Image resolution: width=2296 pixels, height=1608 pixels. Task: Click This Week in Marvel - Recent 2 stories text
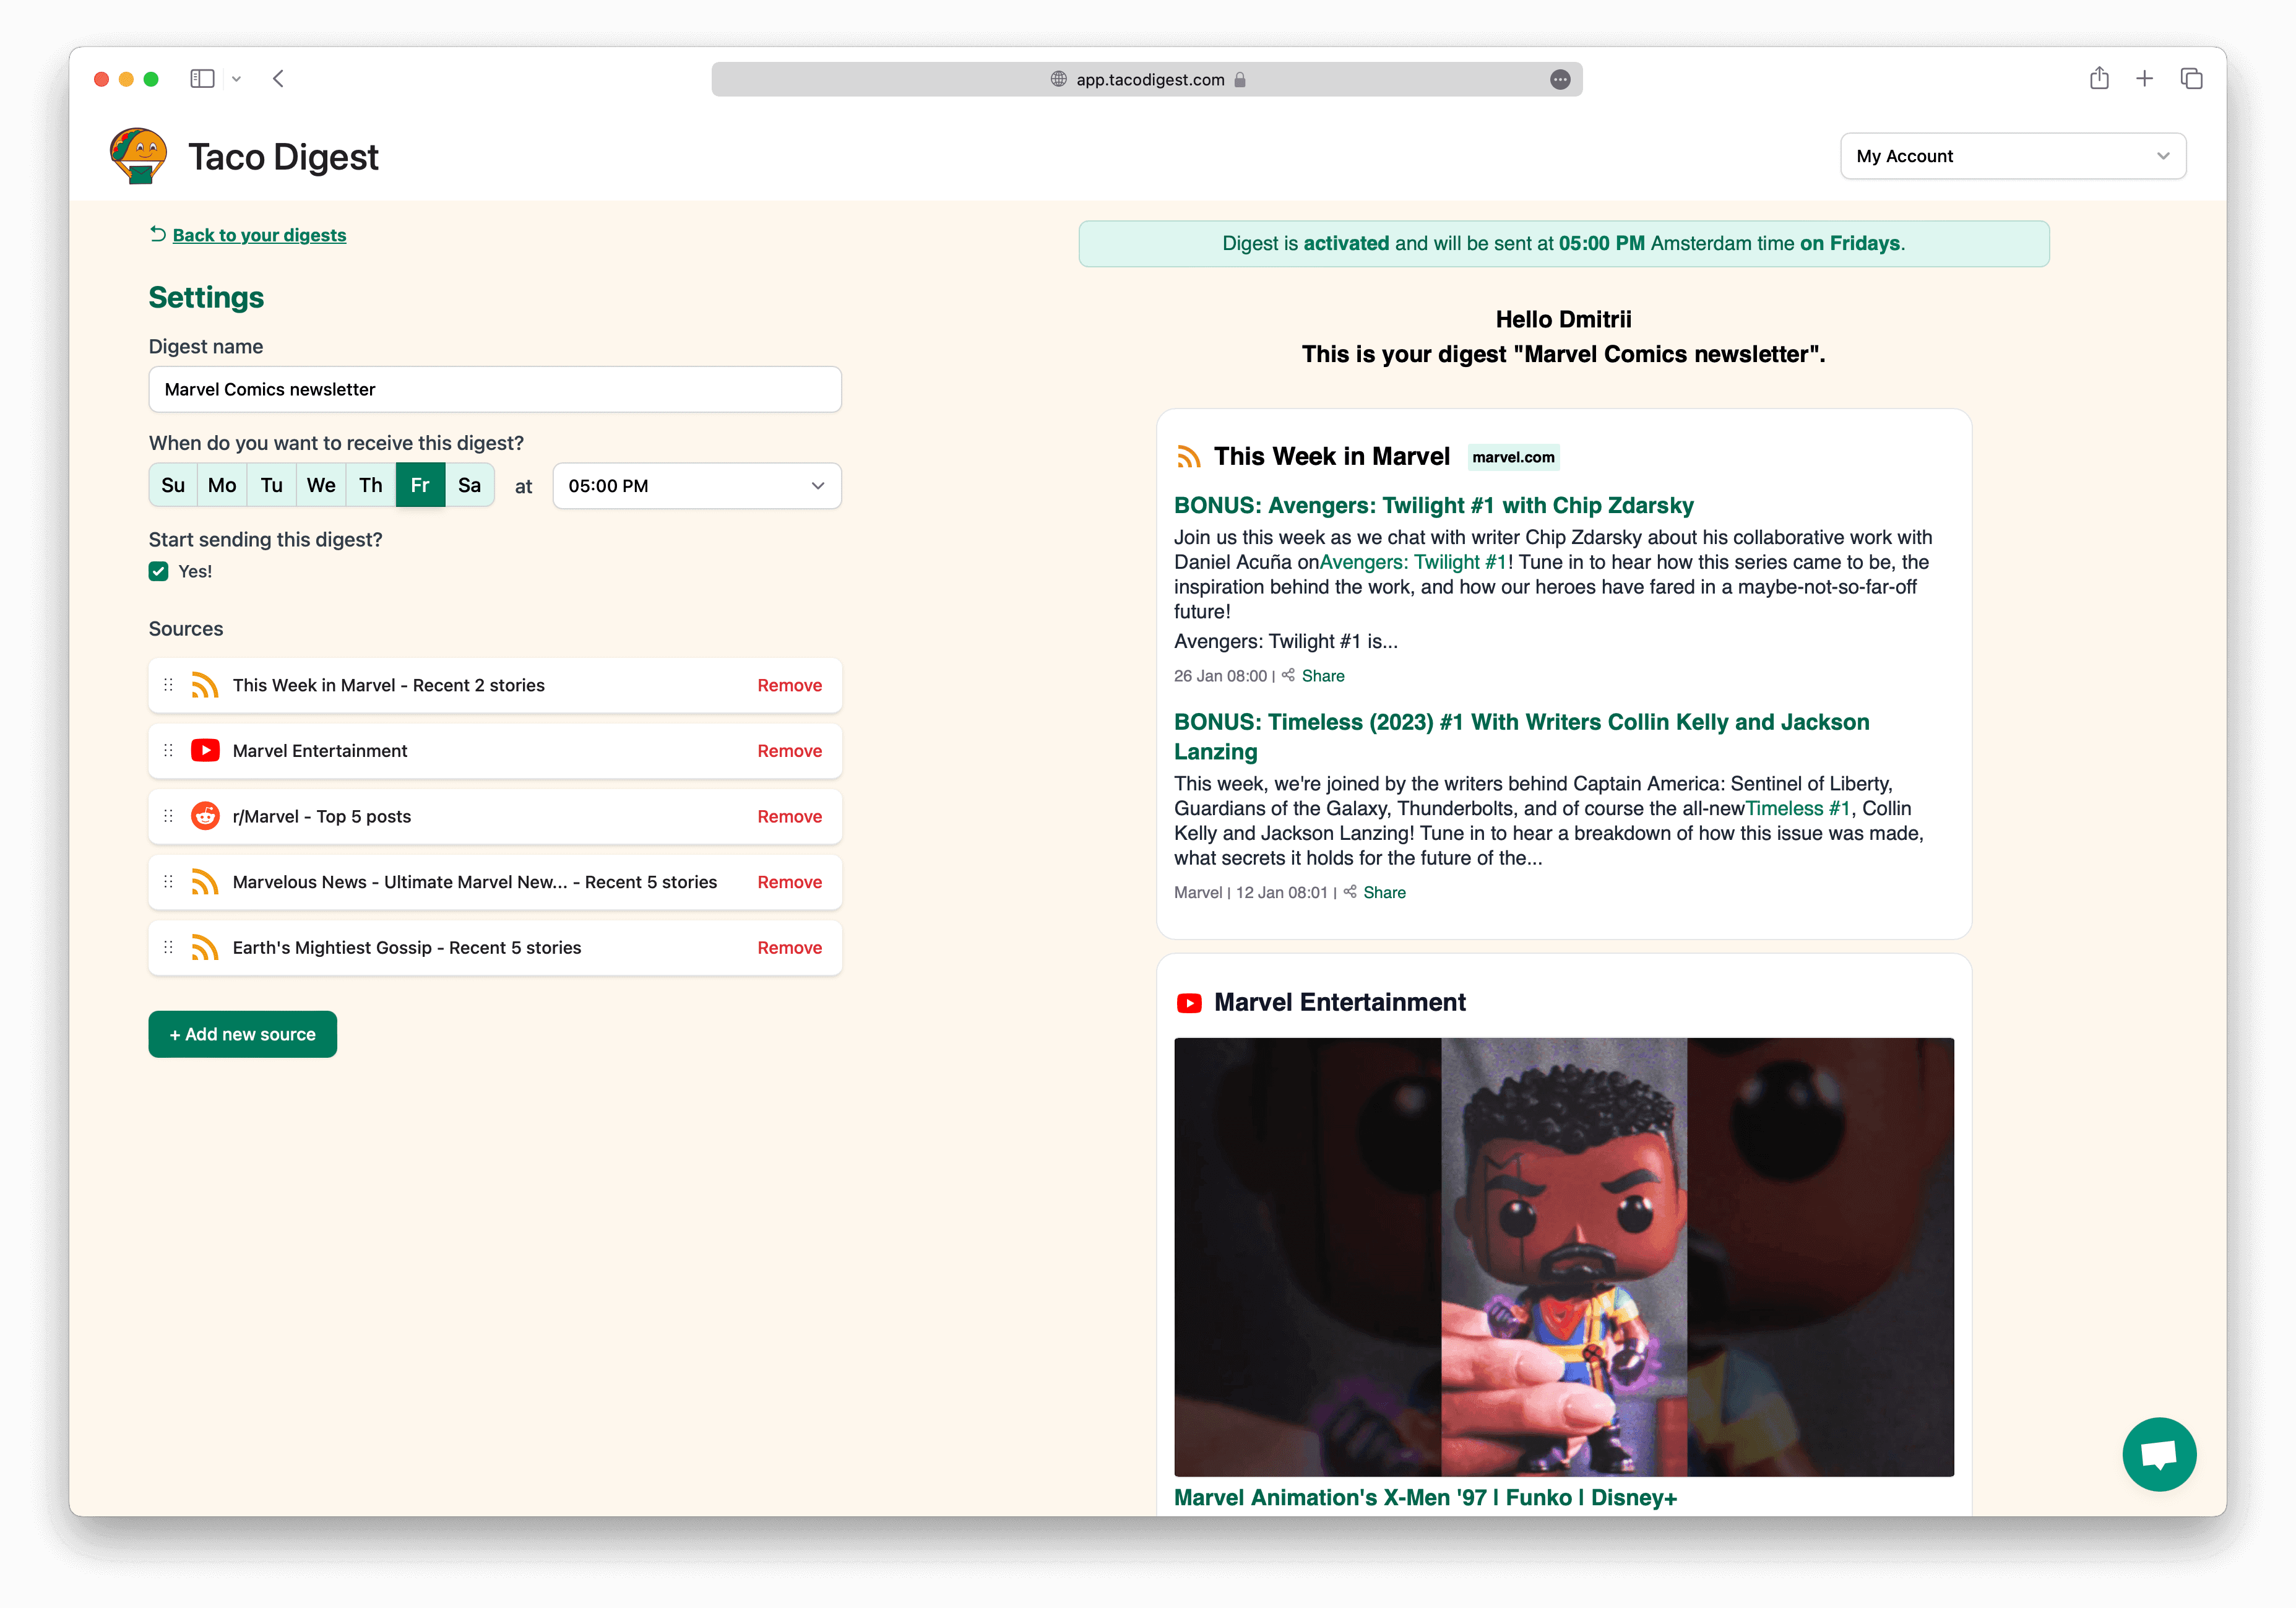(x=388, y=685)
